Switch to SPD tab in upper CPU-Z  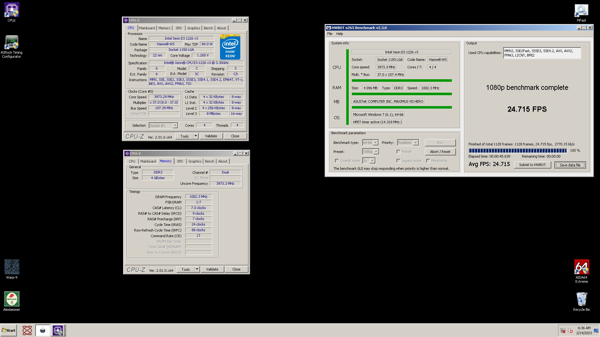pos(179,28)
